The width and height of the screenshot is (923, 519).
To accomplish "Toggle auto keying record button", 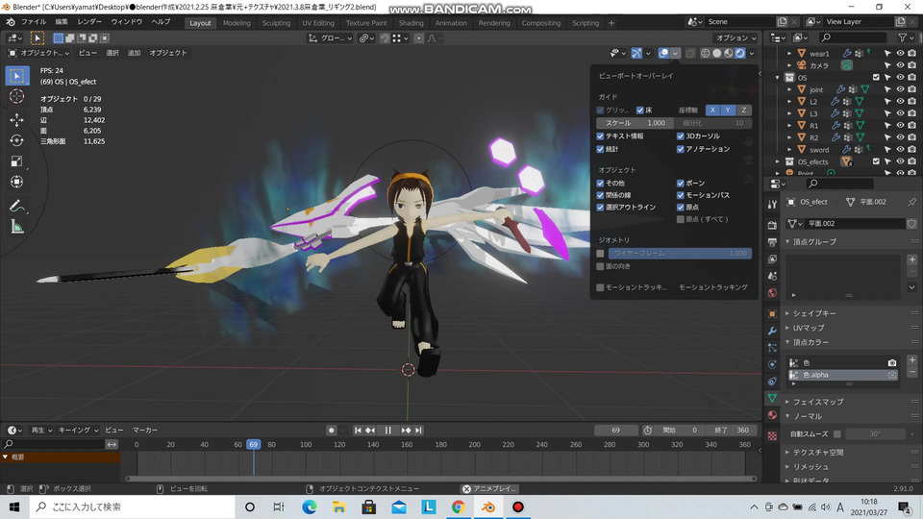I will [332, 431].
